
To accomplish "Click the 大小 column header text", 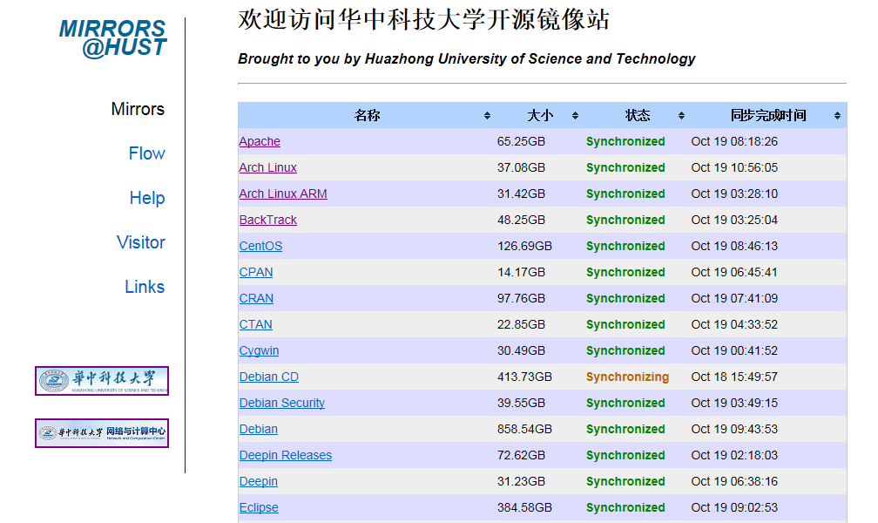I will pyautogui.click(x=540, y=115).
